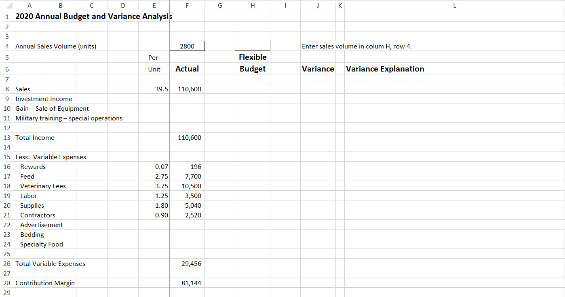Select the 39.5 per-unit price cell

pos(162,89)
